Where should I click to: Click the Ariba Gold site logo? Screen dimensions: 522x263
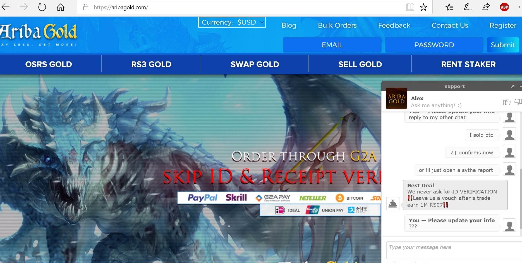click(39, 35)
